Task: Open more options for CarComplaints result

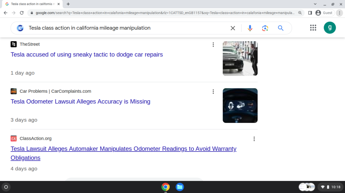Action: pos(213,92)
